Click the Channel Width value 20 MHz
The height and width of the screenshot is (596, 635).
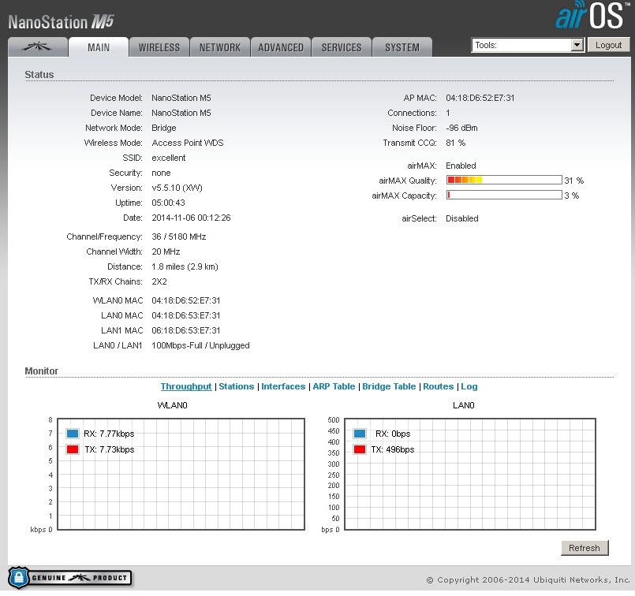(x=166, y=251)
